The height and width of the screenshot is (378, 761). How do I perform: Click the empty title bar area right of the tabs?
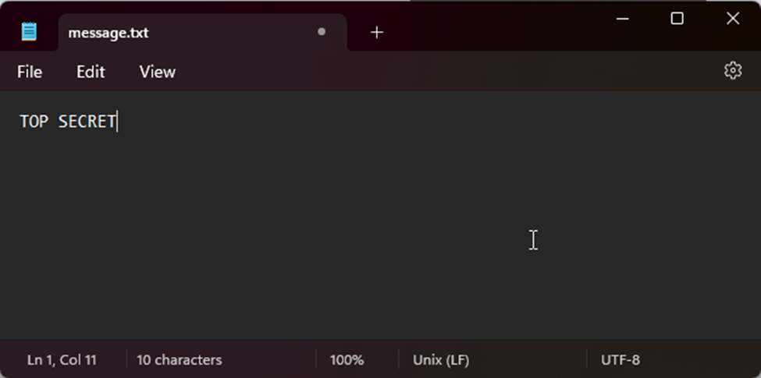500,27
